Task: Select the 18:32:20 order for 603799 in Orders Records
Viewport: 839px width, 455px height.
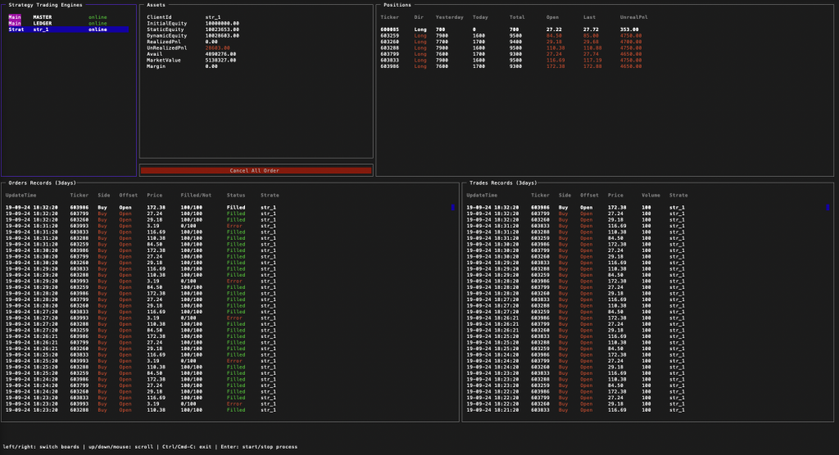Action: (x=141, y=214)
